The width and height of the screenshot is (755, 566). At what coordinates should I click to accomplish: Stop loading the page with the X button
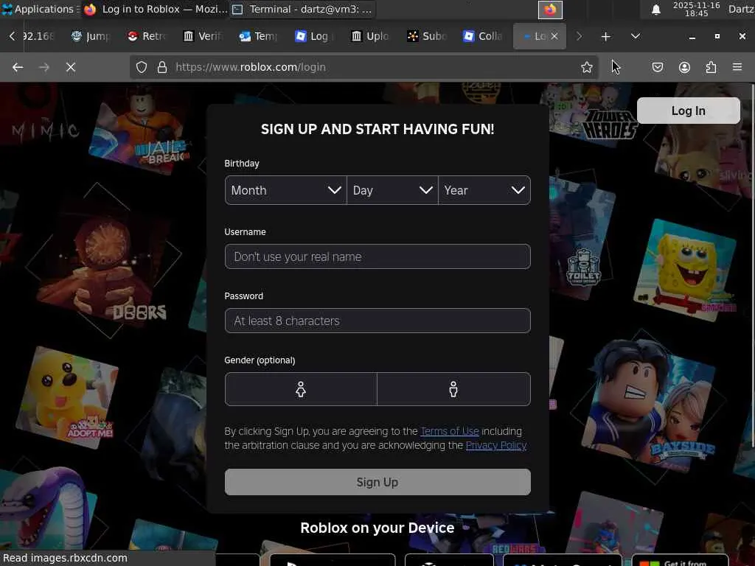[71, 67]
